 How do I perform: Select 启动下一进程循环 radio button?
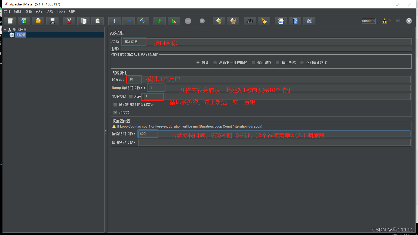pos(215,63)
